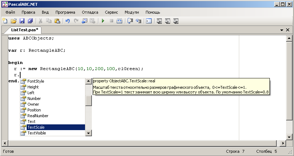Click the Step Into debug icon
This screenshot has width=294, height=156.
pos(139,21)
